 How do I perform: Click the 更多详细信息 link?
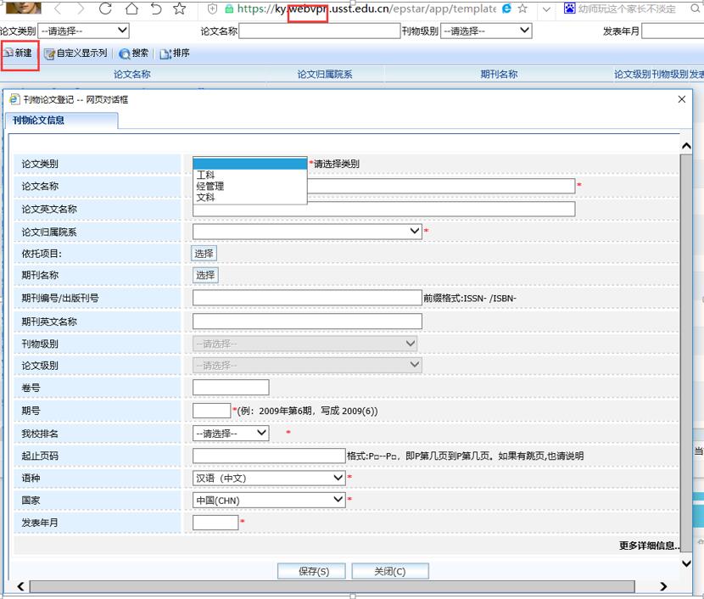(649, 546)
